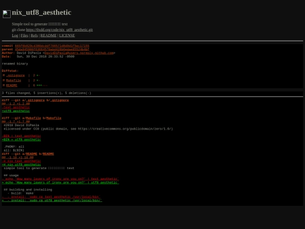
Task: Open the commit hash link
Action: pos(52,46)
